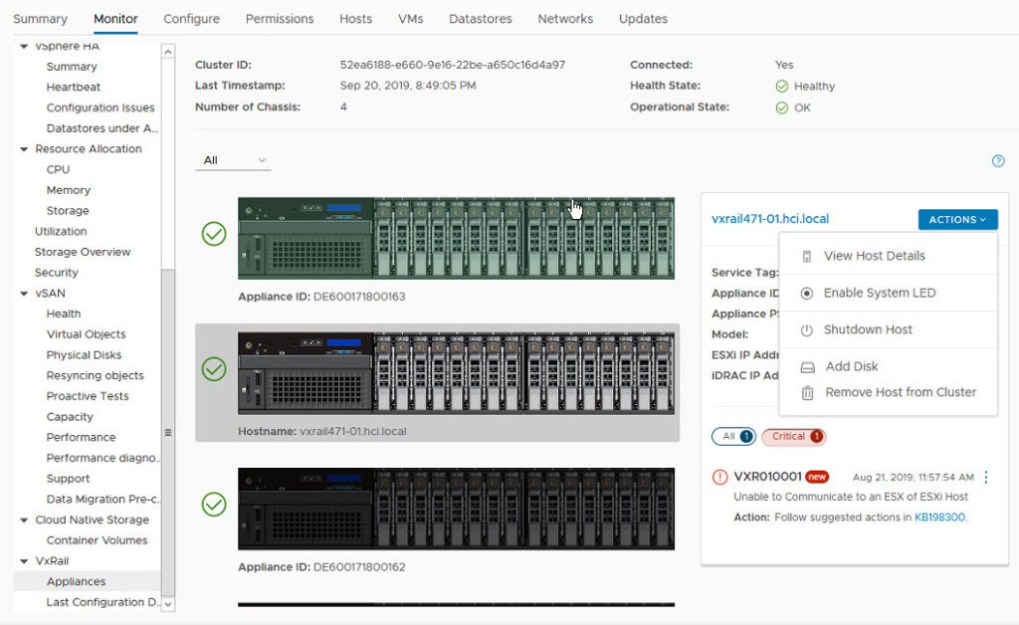Select Health under vSAN
Screen dimensions: 1019x625
(64, 313)
